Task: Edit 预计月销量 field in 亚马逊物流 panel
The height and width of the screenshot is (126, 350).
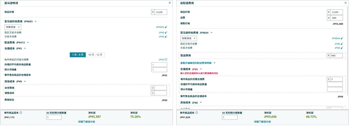Action: coord(159,70)
